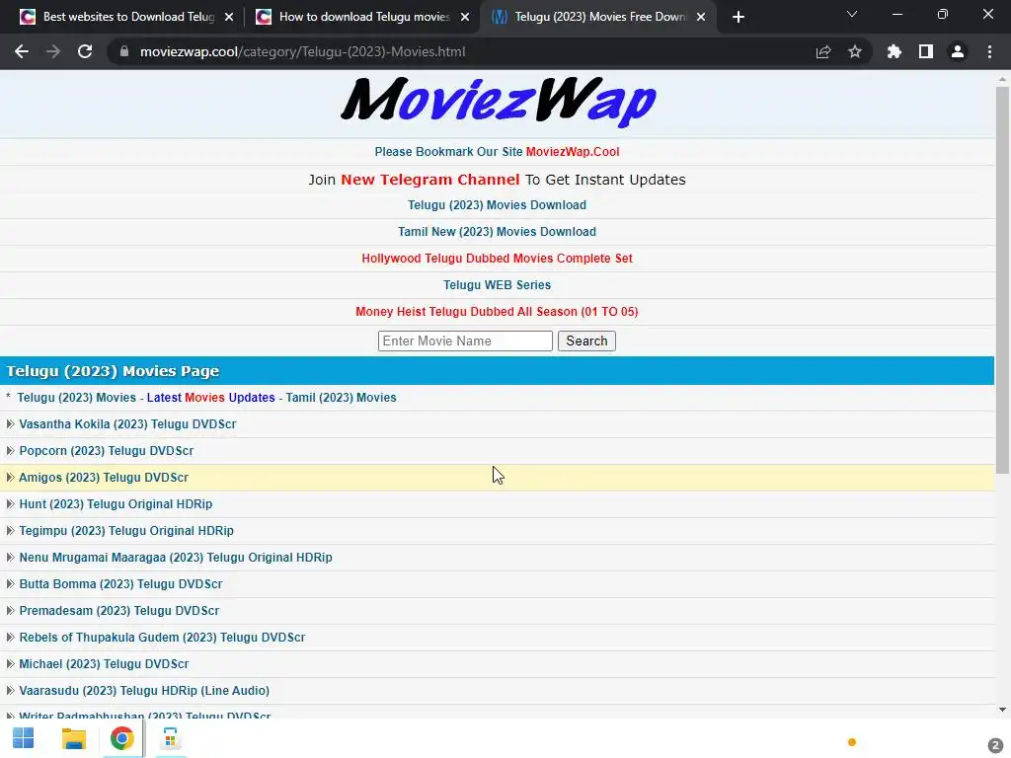1011x758 pixels.
Task: Open 'Nenu Mrugamai Maaragaa (2023)' entry
Action: [x=176, y=558]
